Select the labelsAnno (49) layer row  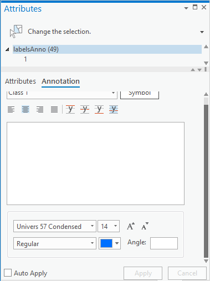(107, 49)
